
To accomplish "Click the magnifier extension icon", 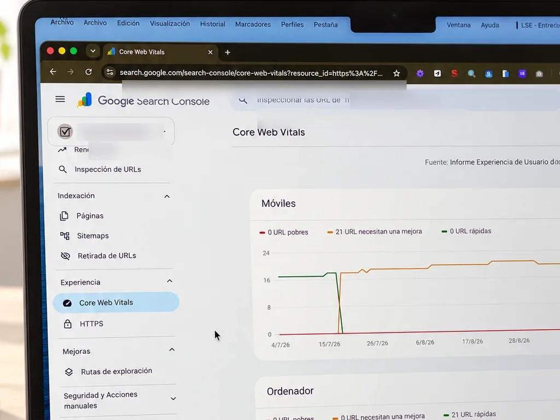I will [471, 74].
